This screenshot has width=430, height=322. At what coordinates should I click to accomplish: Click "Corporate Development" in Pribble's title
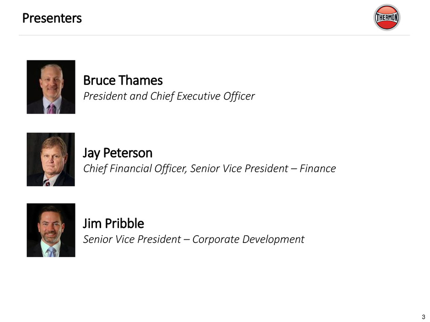248,239
